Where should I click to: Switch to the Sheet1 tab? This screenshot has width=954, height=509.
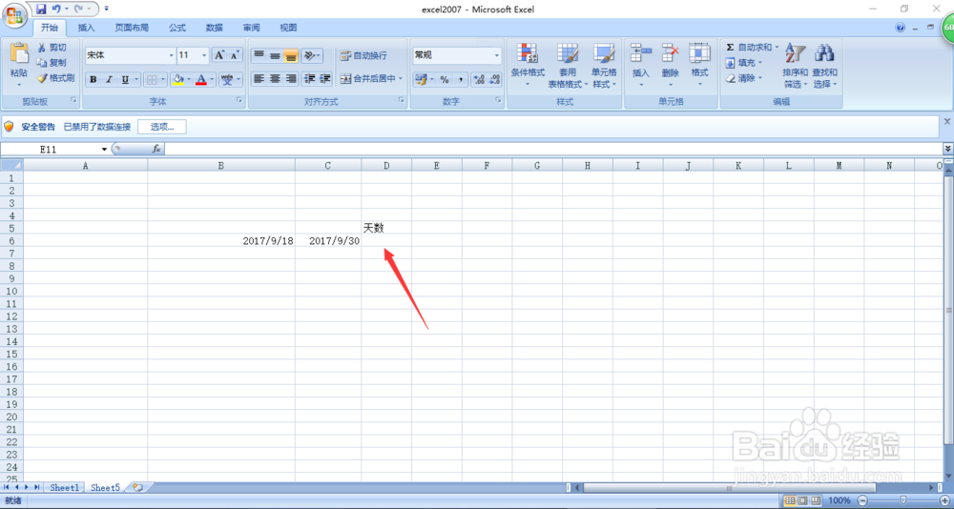[65, 488]
